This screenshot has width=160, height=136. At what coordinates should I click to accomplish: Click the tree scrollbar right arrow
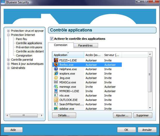pyautogui.click(x=42, y=115)
